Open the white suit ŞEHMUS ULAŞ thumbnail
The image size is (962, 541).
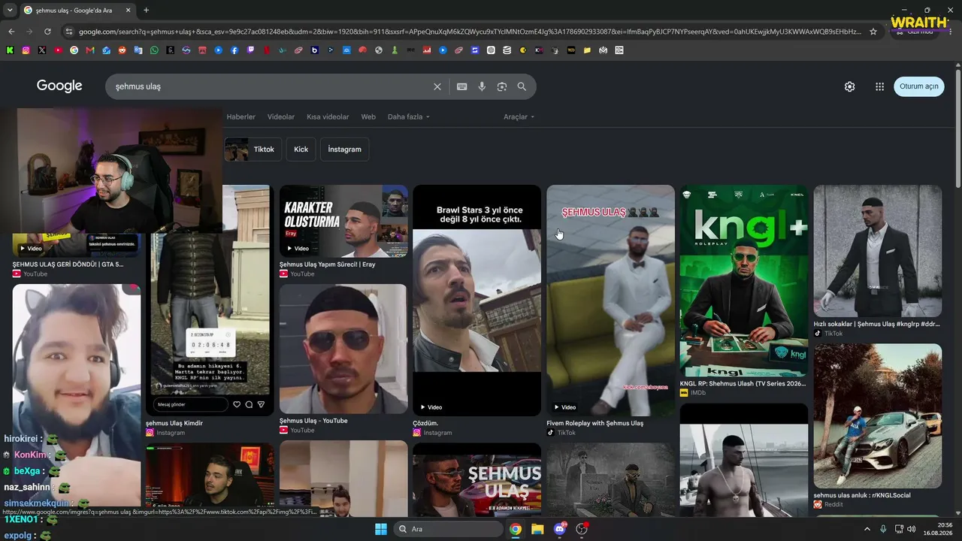click(611, 301)
